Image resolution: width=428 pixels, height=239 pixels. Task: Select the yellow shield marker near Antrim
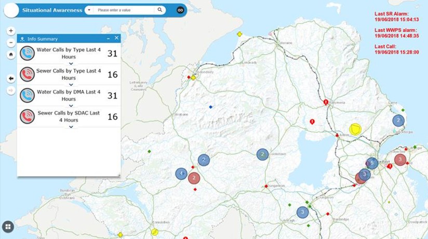pyautogui.click(x=355, y=129)
